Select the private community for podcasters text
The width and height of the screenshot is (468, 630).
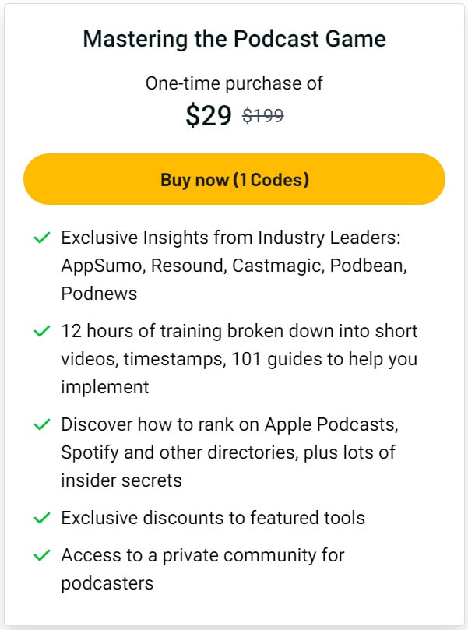tap(202, 568)
